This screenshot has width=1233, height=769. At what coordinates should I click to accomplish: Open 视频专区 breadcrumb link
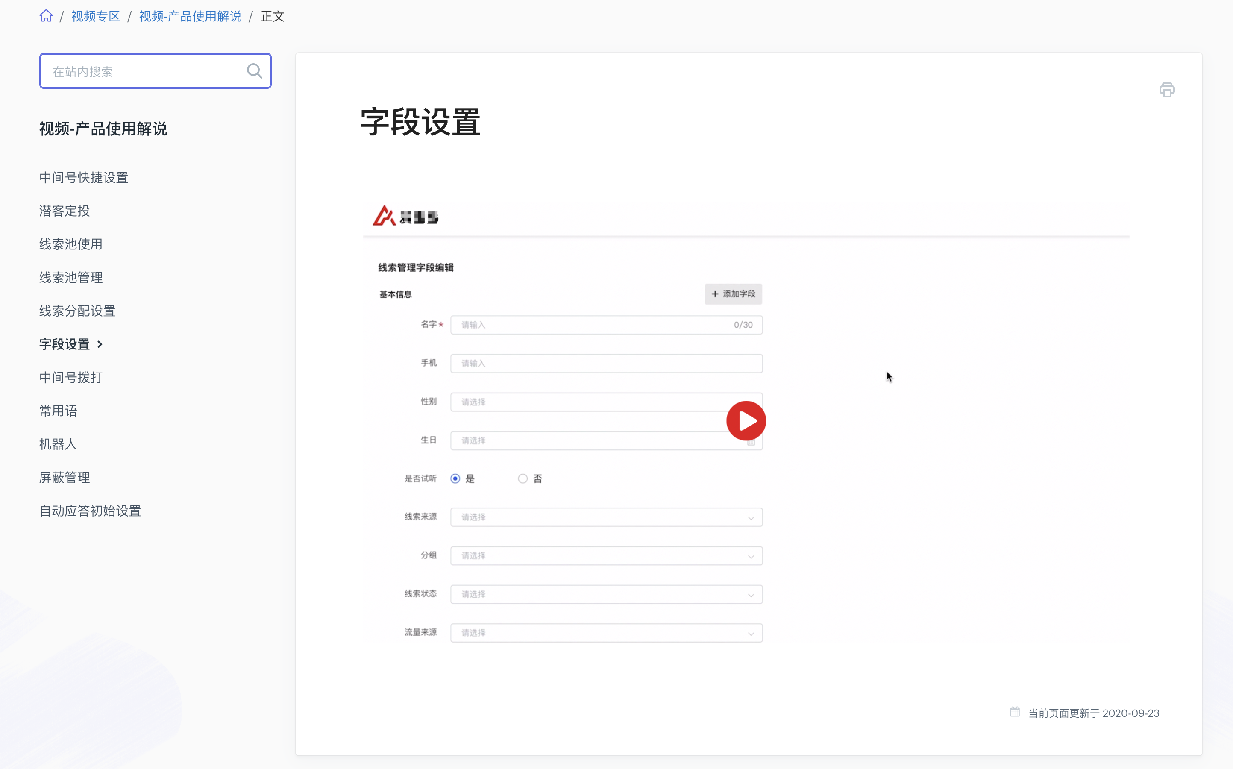pyautogui.click(x=96, y=16)
